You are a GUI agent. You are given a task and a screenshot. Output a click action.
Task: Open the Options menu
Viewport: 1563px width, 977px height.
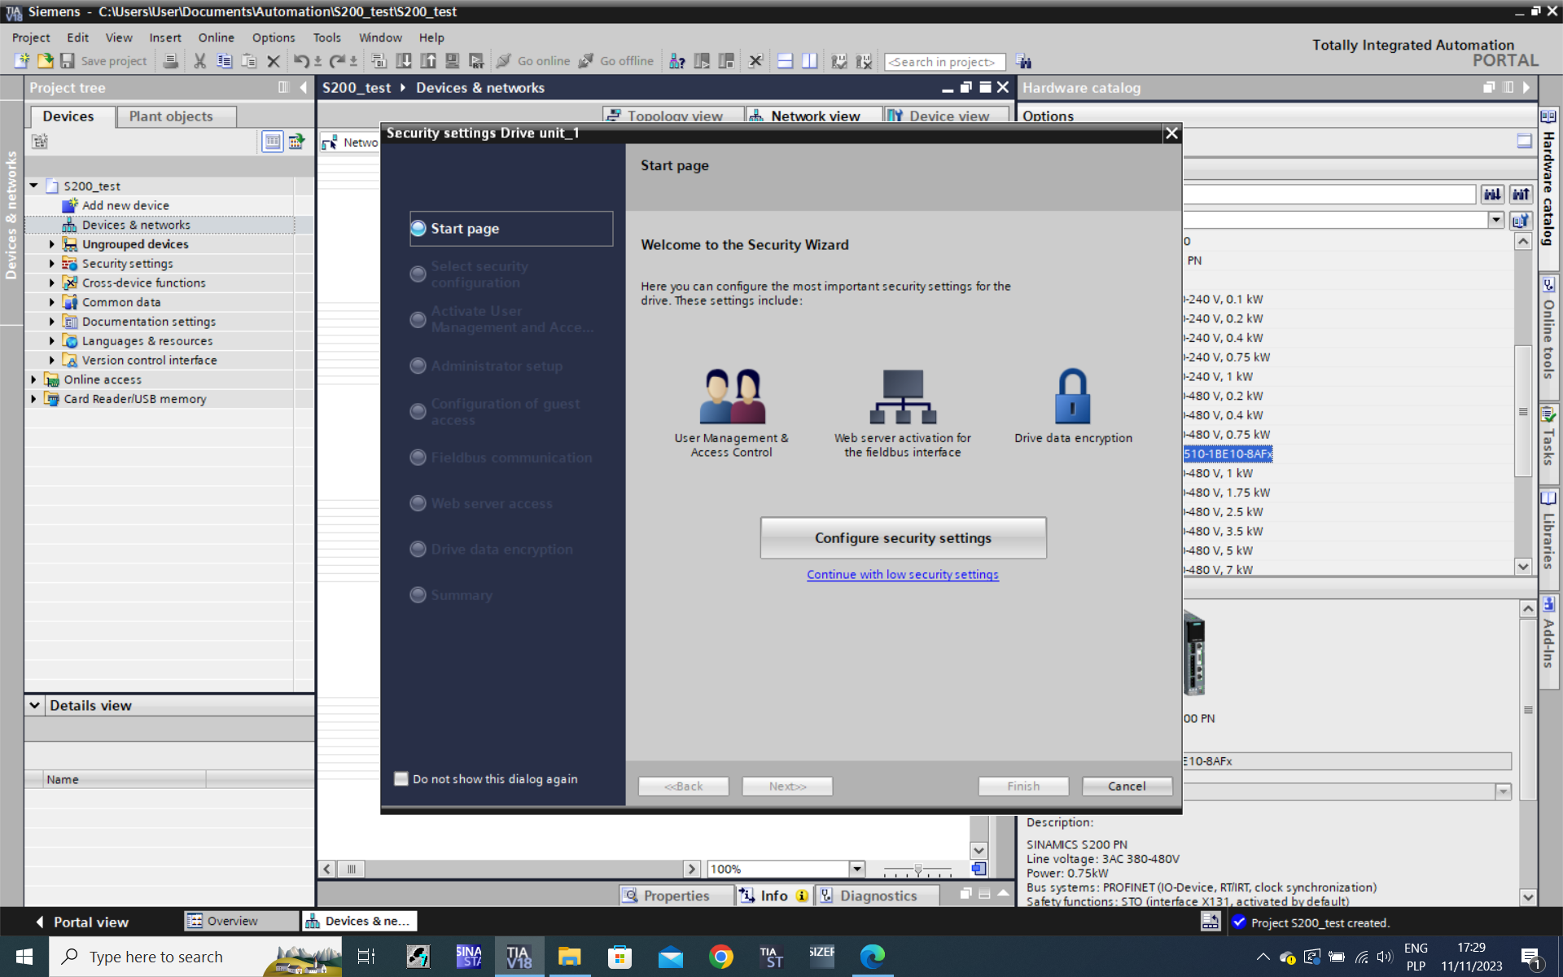click(x=273, y=37)
